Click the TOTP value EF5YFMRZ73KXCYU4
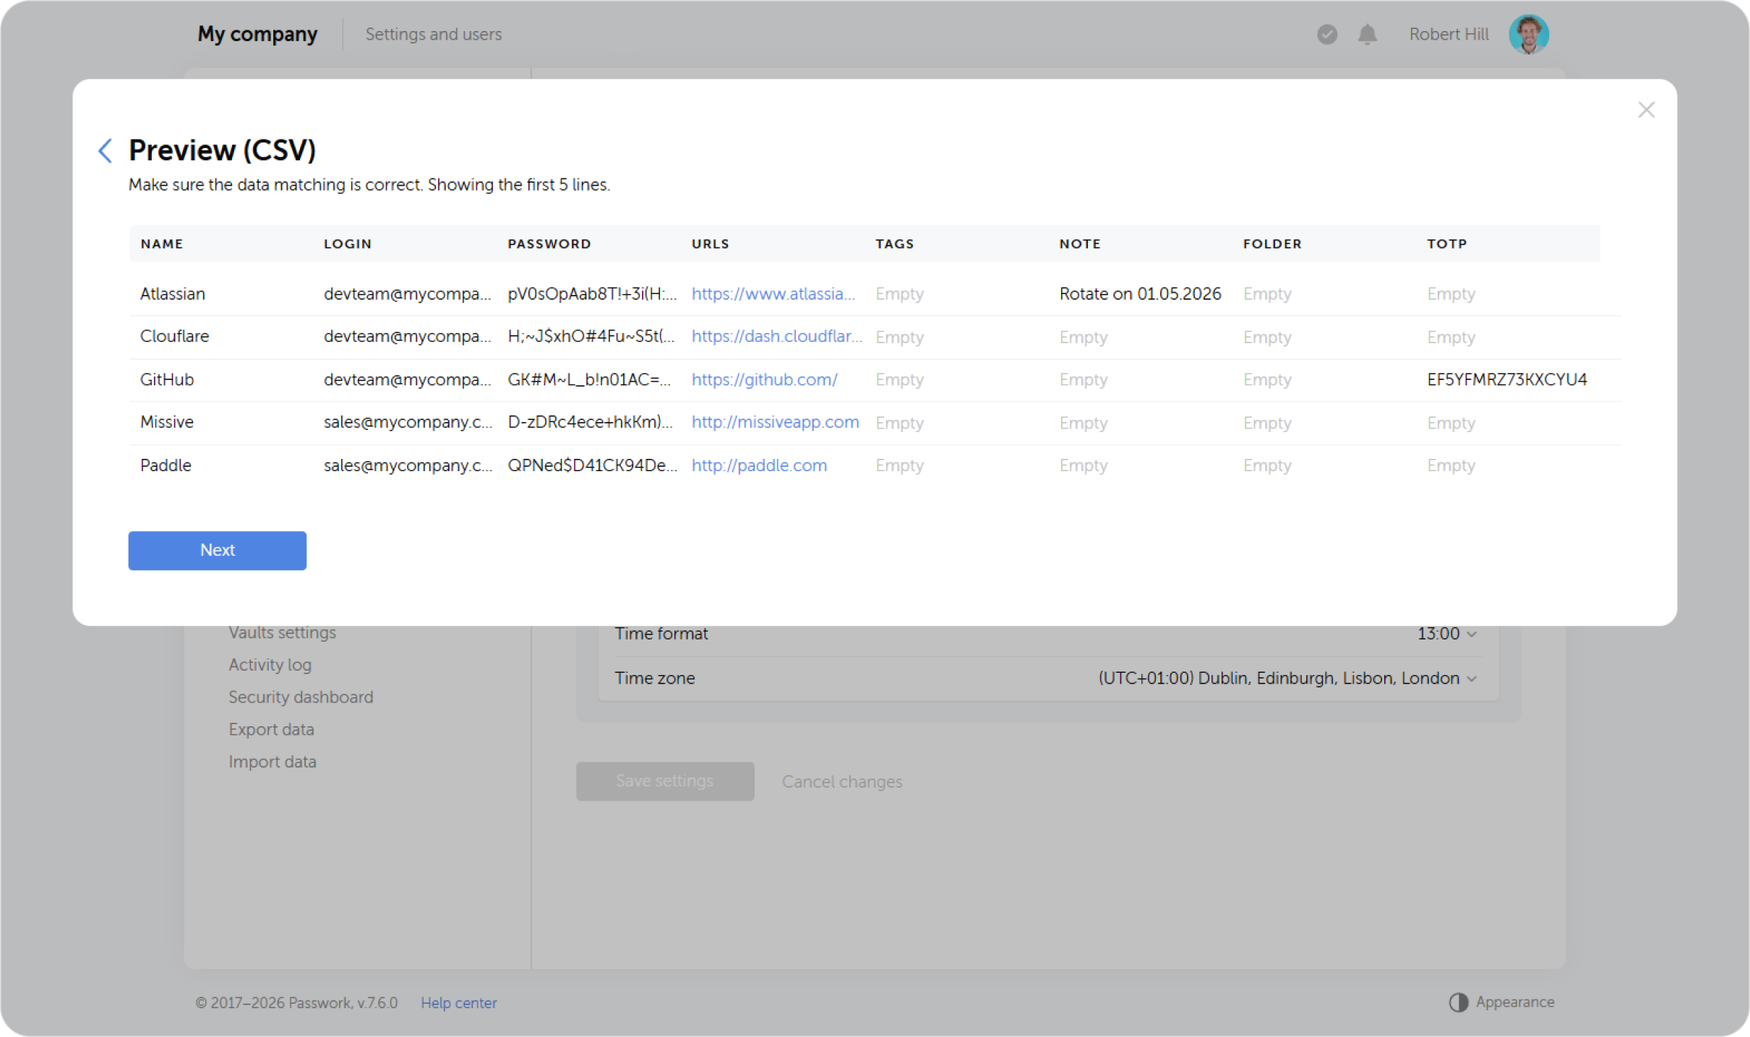Screen dimensions: 1750x1037 tap(1506, 379)
